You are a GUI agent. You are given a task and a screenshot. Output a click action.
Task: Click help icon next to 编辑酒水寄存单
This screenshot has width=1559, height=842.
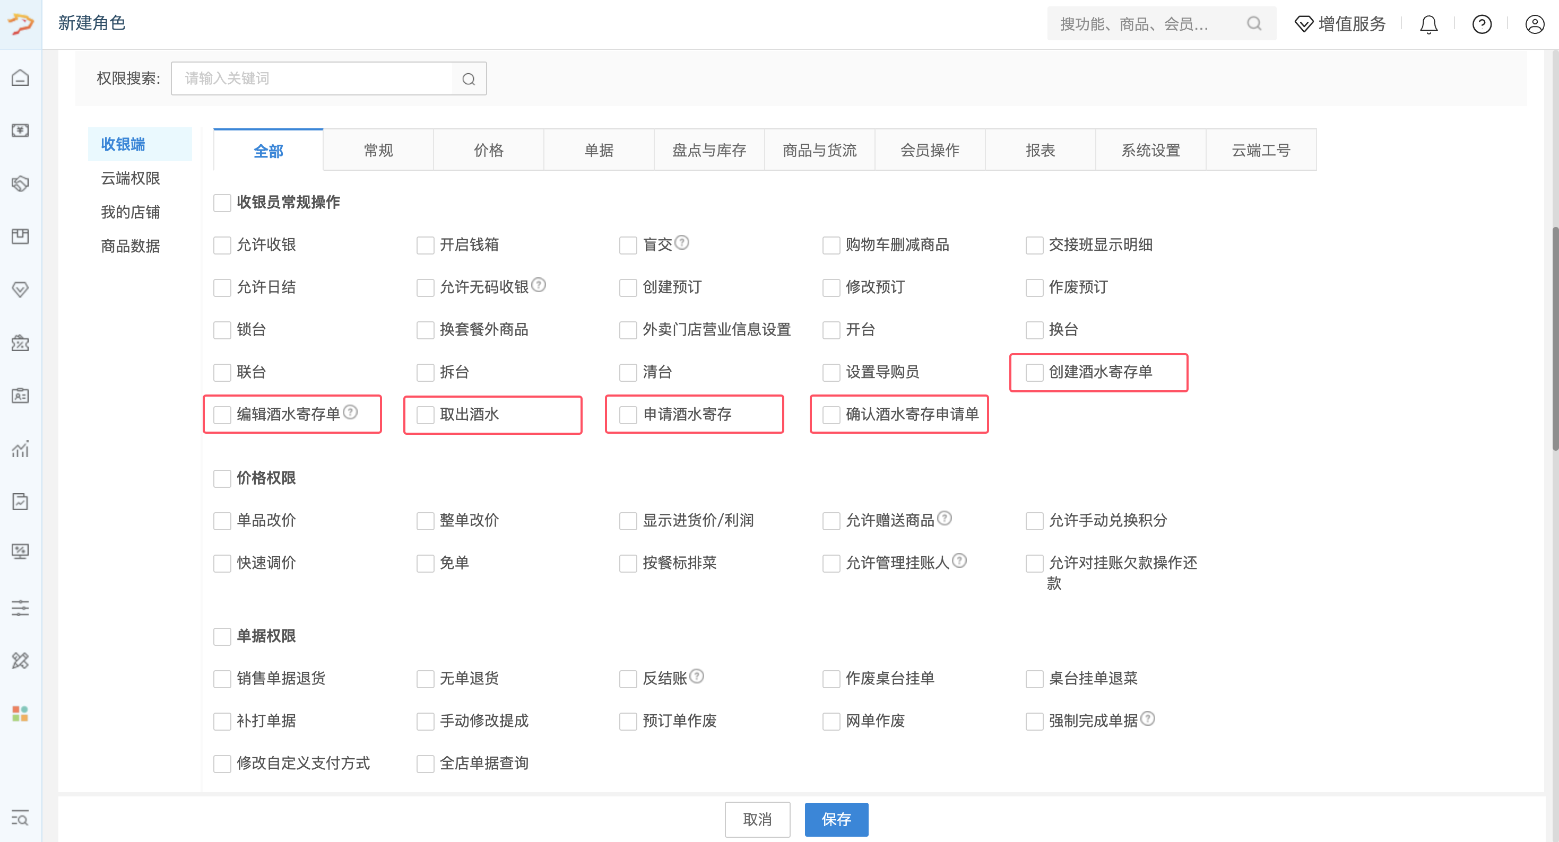tap(350, 412)
